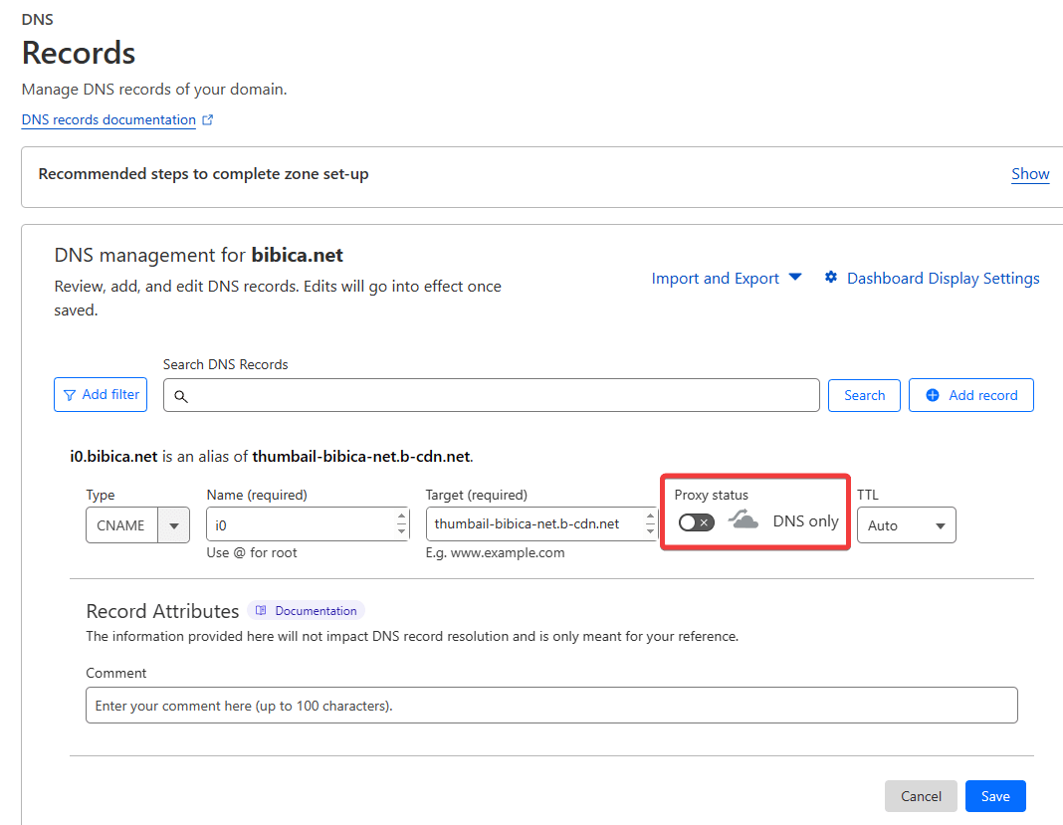Click the Search button
Image resolution: width=1063 pixels, height=825 pixels.
[864, 395]
